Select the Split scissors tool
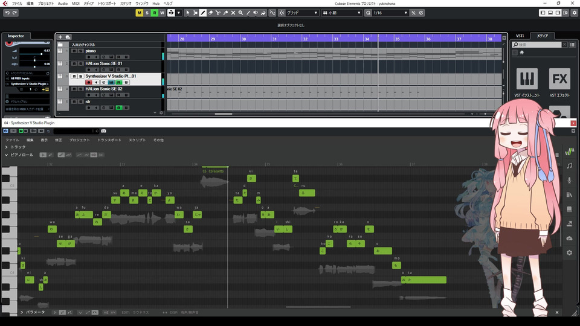The image size is (580, 326). coord(218,13)
